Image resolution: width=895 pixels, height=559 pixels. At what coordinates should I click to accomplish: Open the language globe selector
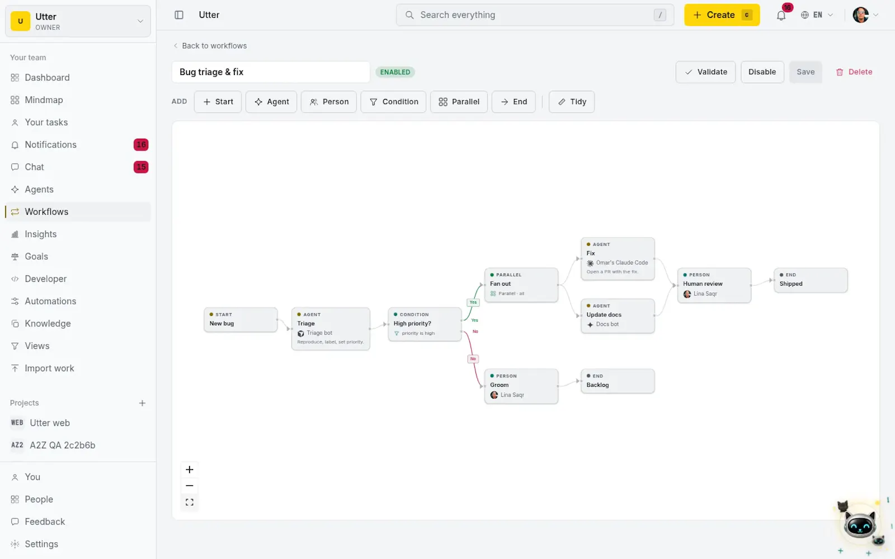point(817,15)
